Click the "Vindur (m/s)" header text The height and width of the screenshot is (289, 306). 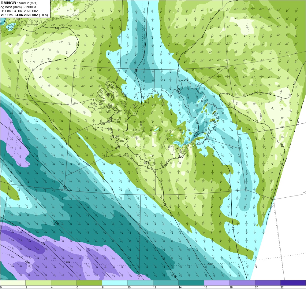pyautogui.click(x=29, y=3)
